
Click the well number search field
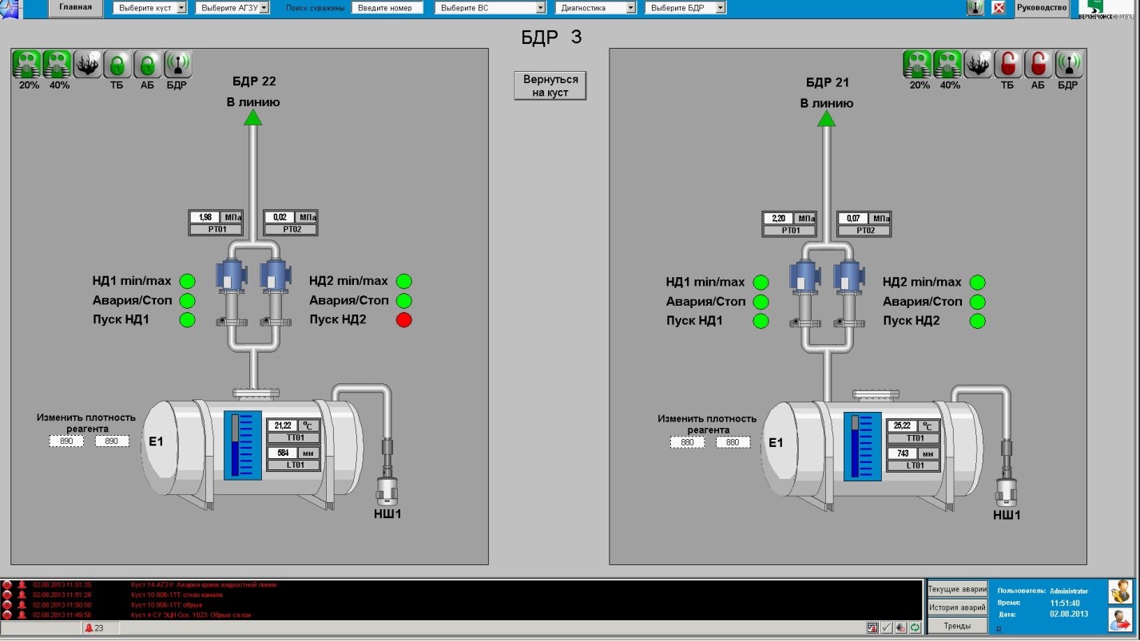(387, 8)
